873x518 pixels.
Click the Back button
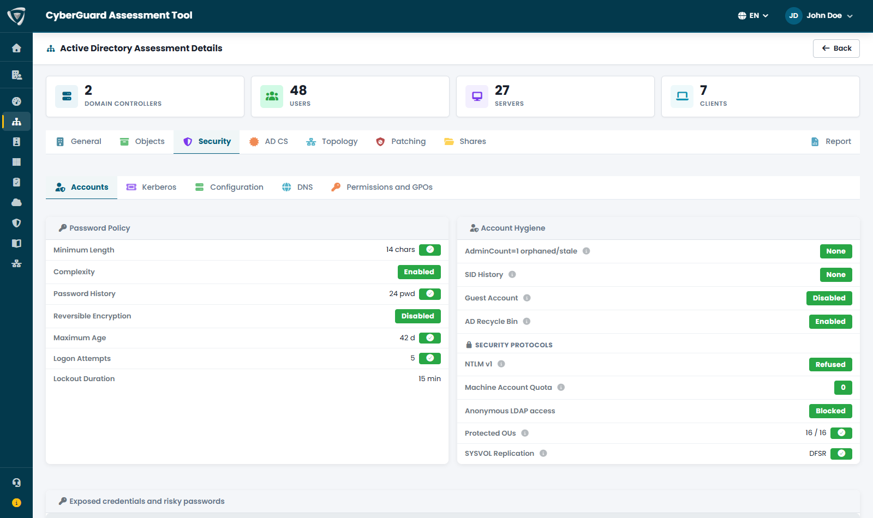coord(836,49)
